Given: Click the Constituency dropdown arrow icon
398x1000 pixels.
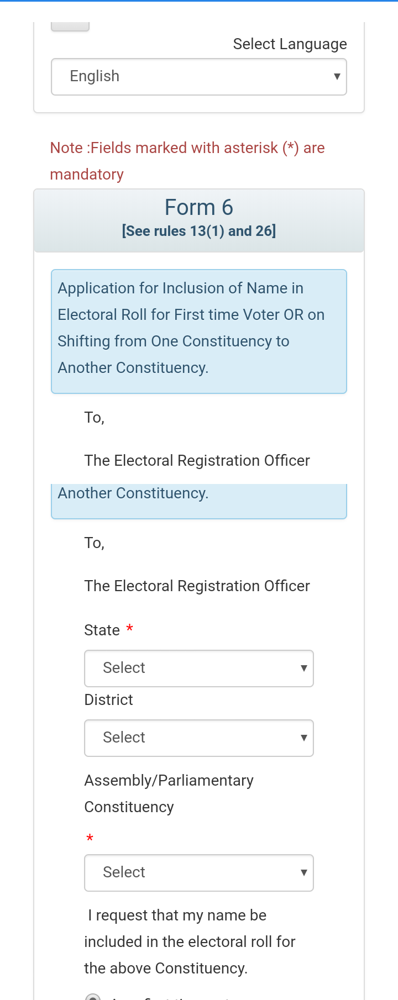Looking at the screenshot, I should point(303,873).
